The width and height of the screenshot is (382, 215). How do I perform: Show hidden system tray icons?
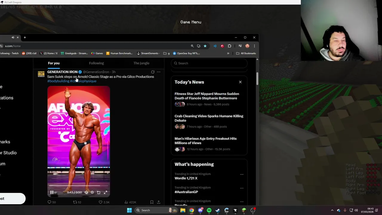332,210
